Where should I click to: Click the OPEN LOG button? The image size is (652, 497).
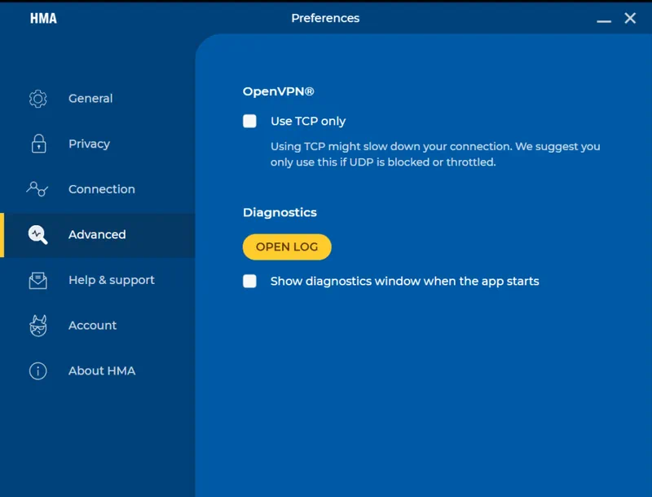[287, 246]
